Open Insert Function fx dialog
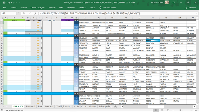This screenshot has width=199, height=112. pos(35,13)
